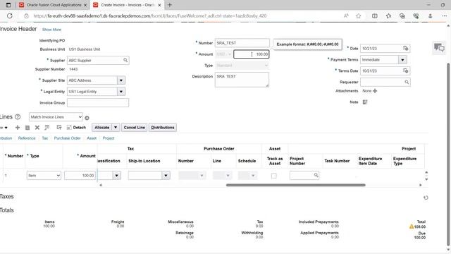View the Total warning triangle icon

click(x=412, y=226)
